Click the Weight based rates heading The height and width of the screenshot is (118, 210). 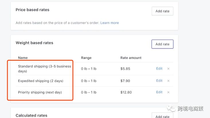tap(34, 43)
